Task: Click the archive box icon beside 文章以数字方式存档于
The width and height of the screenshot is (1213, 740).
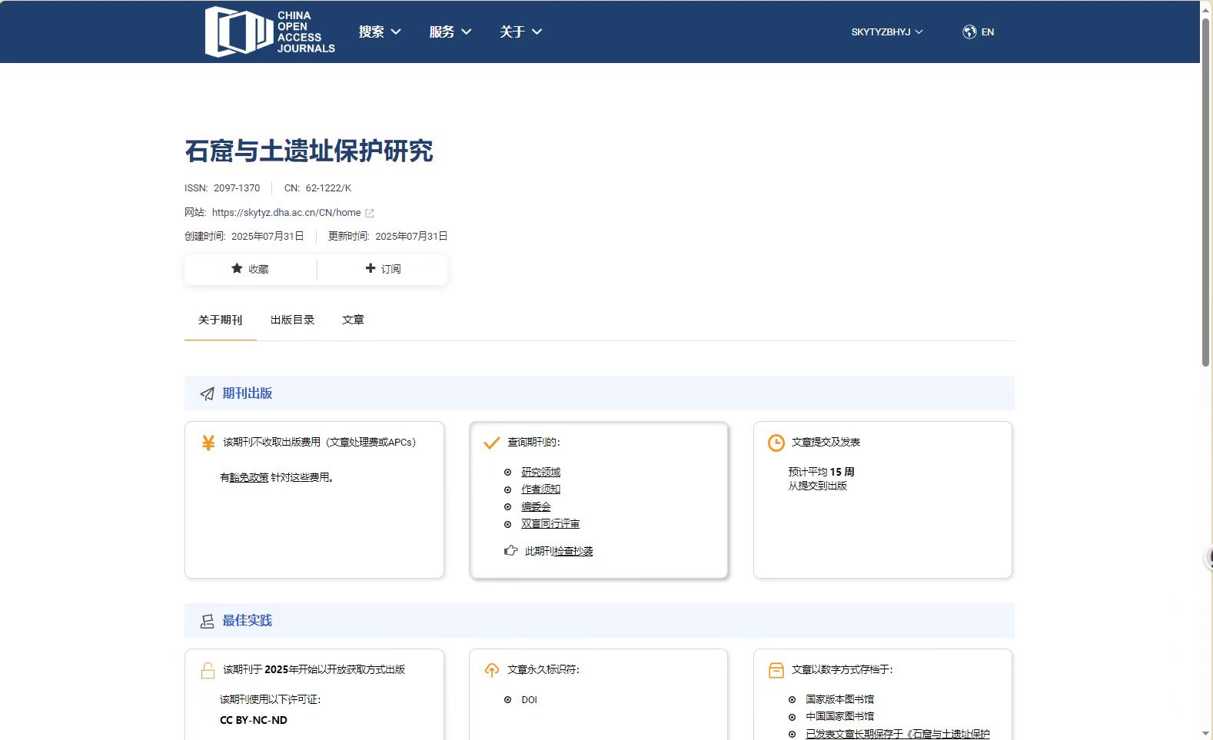Action: click(776, 670)
